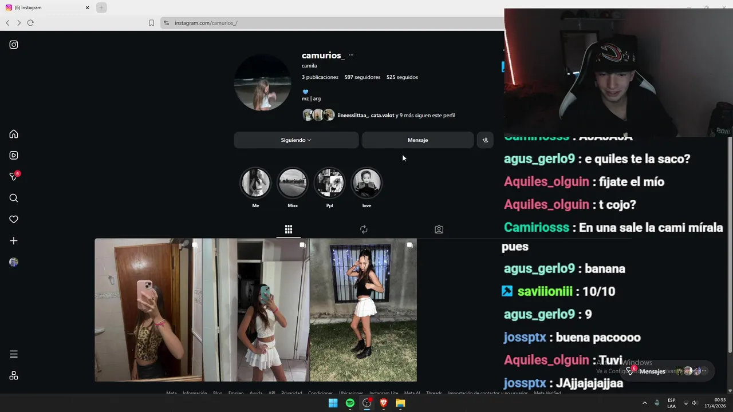
Task: Click the chat scrollbar on right edge
Action: [730, 245]
